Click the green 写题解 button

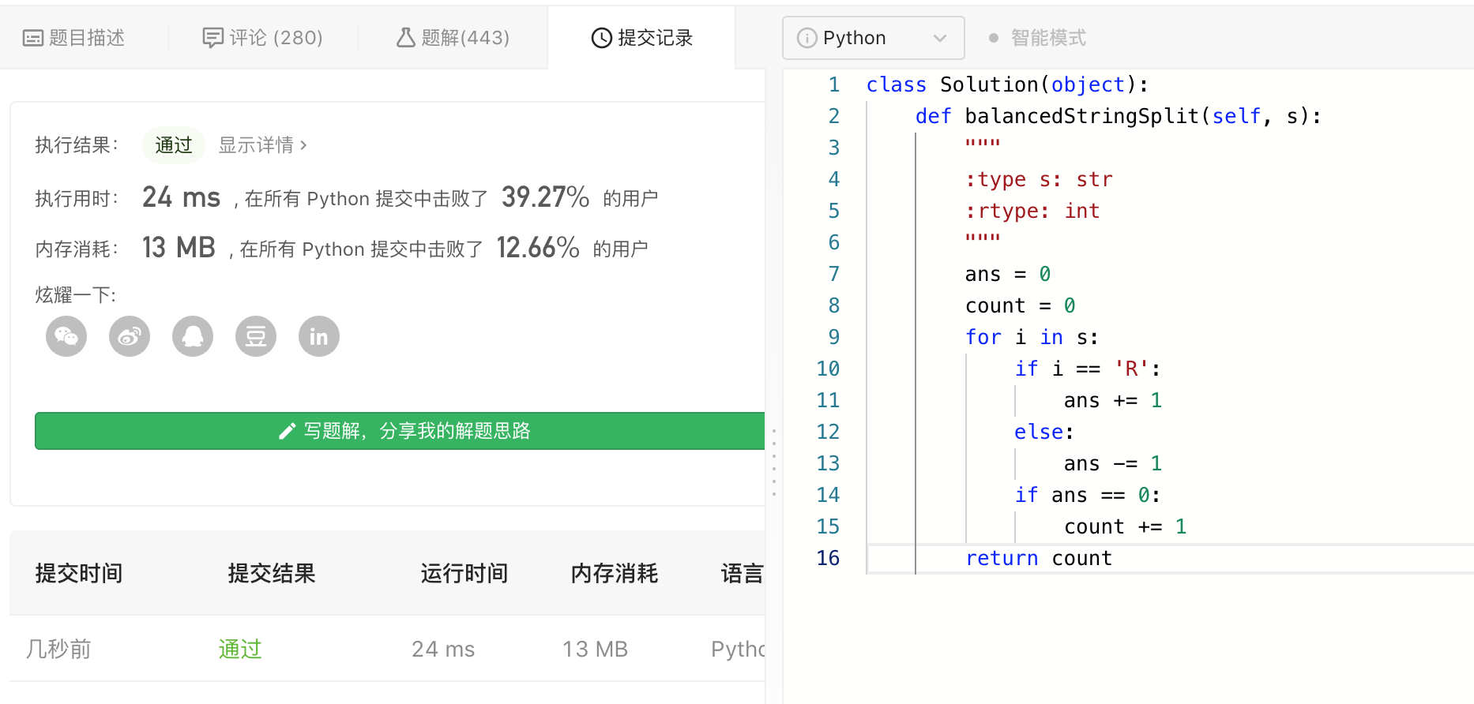click(400, 431)
